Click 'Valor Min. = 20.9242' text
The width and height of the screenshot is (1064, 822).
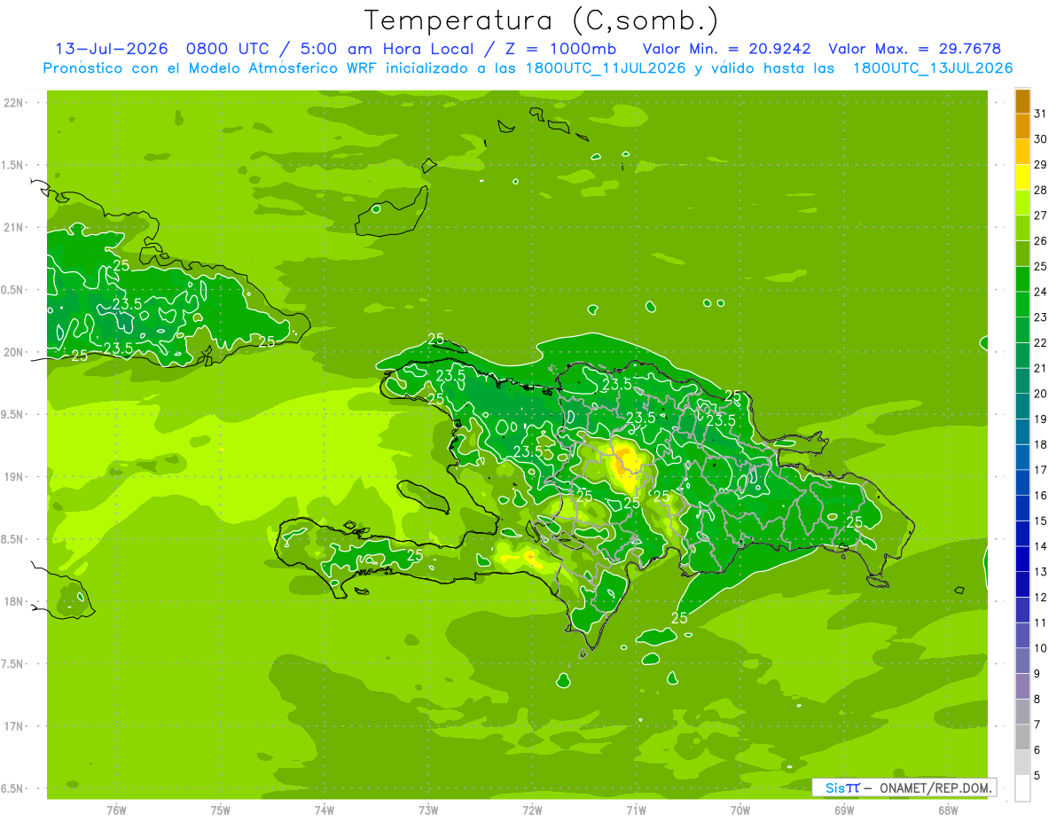pyautogui.click(x=727, y=49)
